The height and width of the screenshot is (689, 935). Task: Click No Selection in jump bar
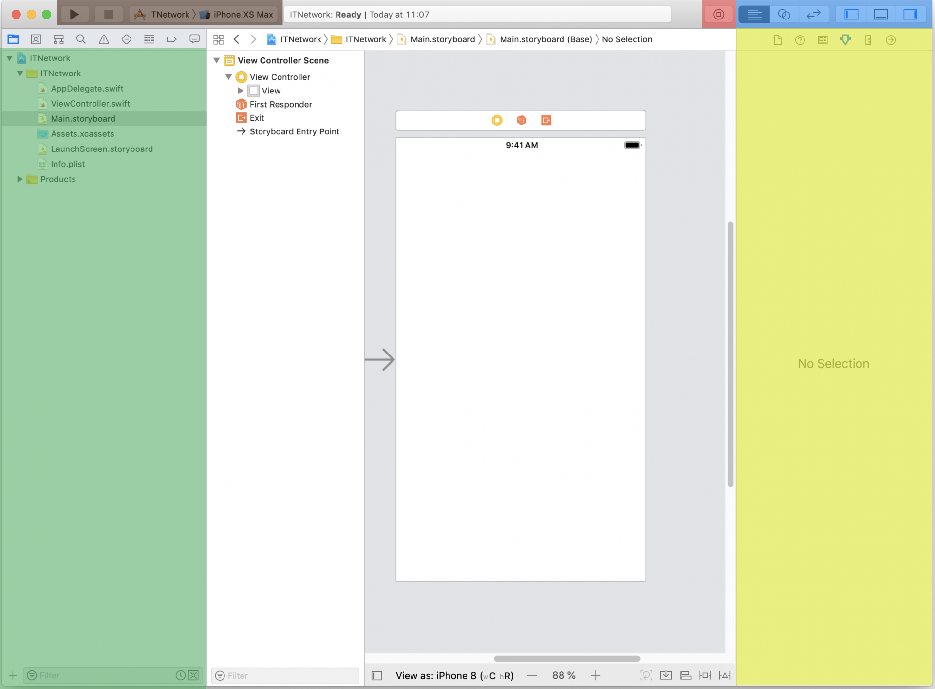click(x=627, y=39)
